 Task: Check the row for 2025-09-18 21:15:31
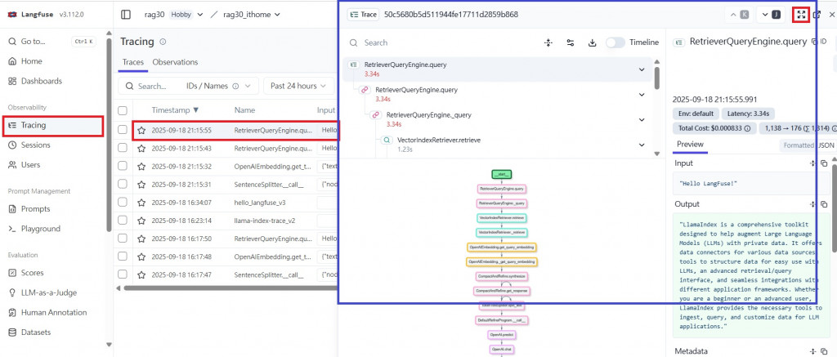coord(123,185)
